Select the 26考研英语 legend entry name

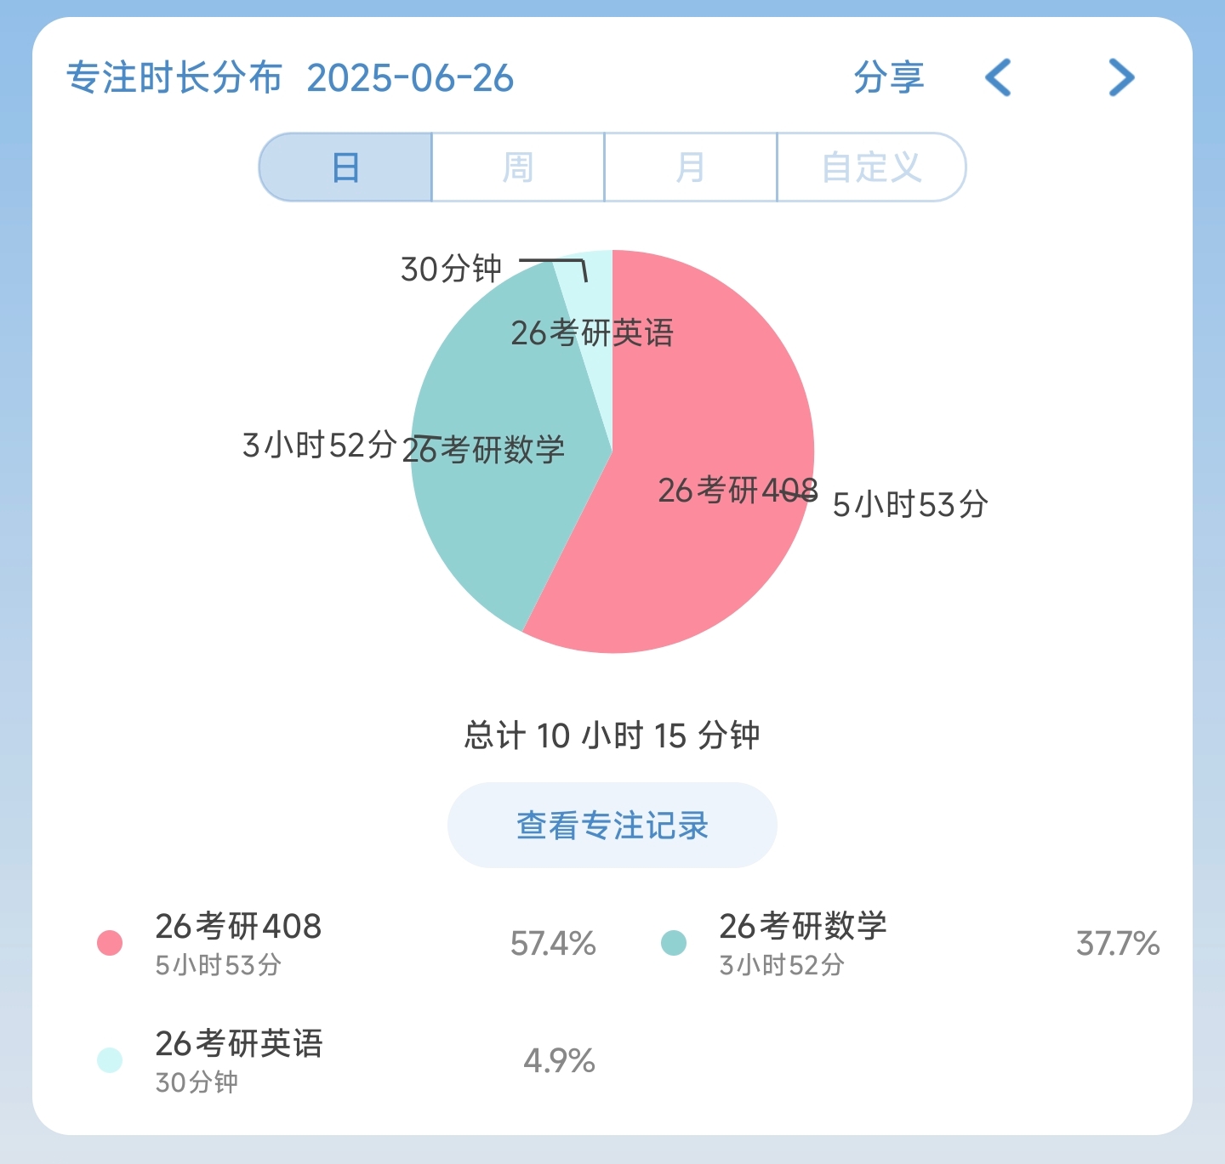click(239, 1044)
